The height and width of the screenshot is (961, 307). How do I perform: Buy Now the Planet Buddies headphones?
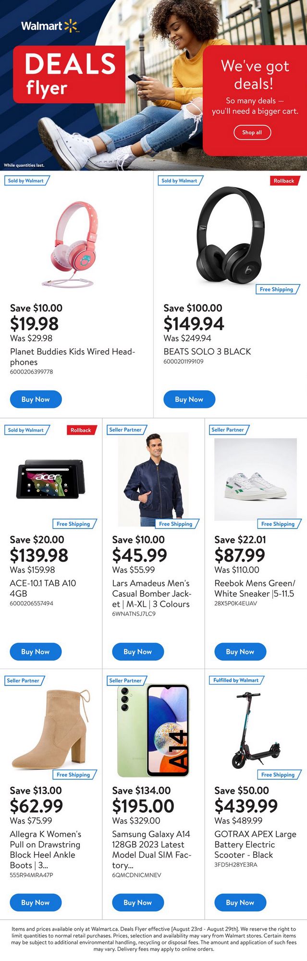(x=36, y=399)
